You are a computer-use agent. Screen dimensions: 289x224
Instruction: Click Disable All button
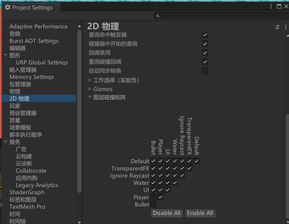pos(167,213)
